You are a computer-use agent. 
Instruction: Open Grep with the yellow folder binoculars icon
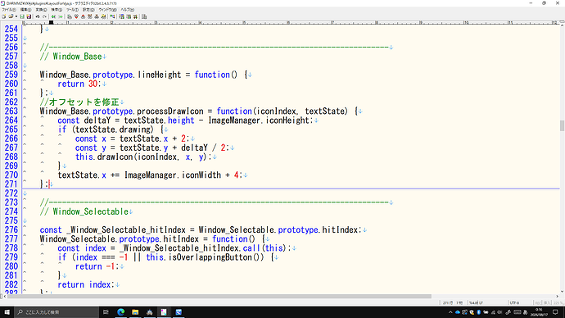point(103,16)
